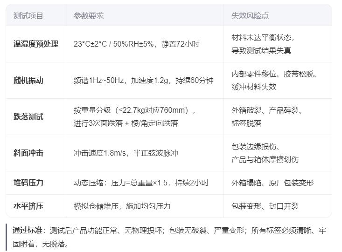Click the bold 通过标准 label below table
This screenshot has height=252, width=342.
[x=28, y=230]
